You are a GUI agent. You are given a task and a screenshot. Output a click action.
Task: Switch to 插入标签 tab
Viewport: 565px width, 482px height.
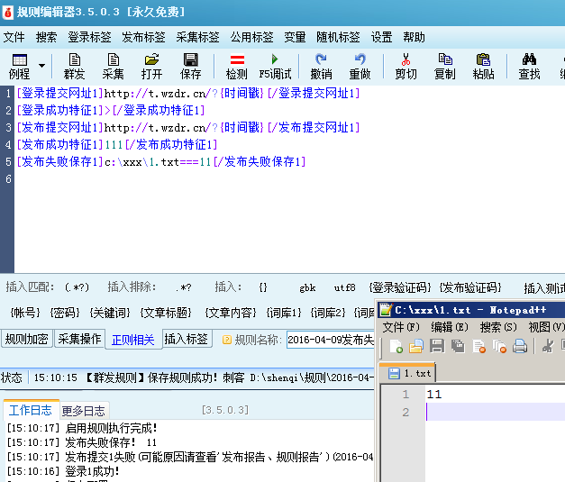tap(187, 339)
